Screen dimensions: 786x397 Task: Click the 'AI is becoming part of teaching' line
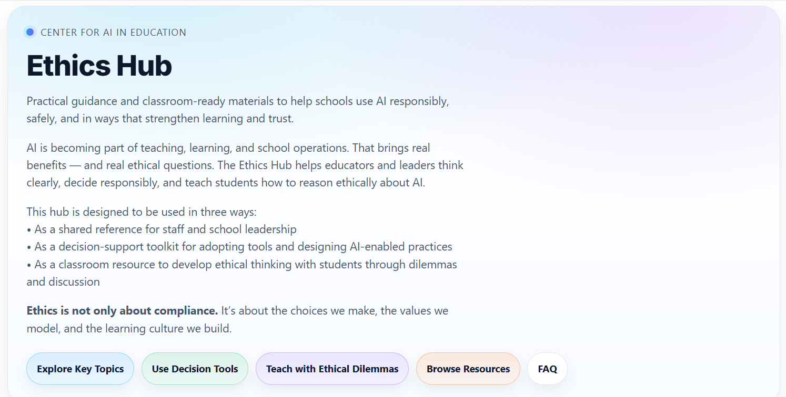(x=228, y=148)
